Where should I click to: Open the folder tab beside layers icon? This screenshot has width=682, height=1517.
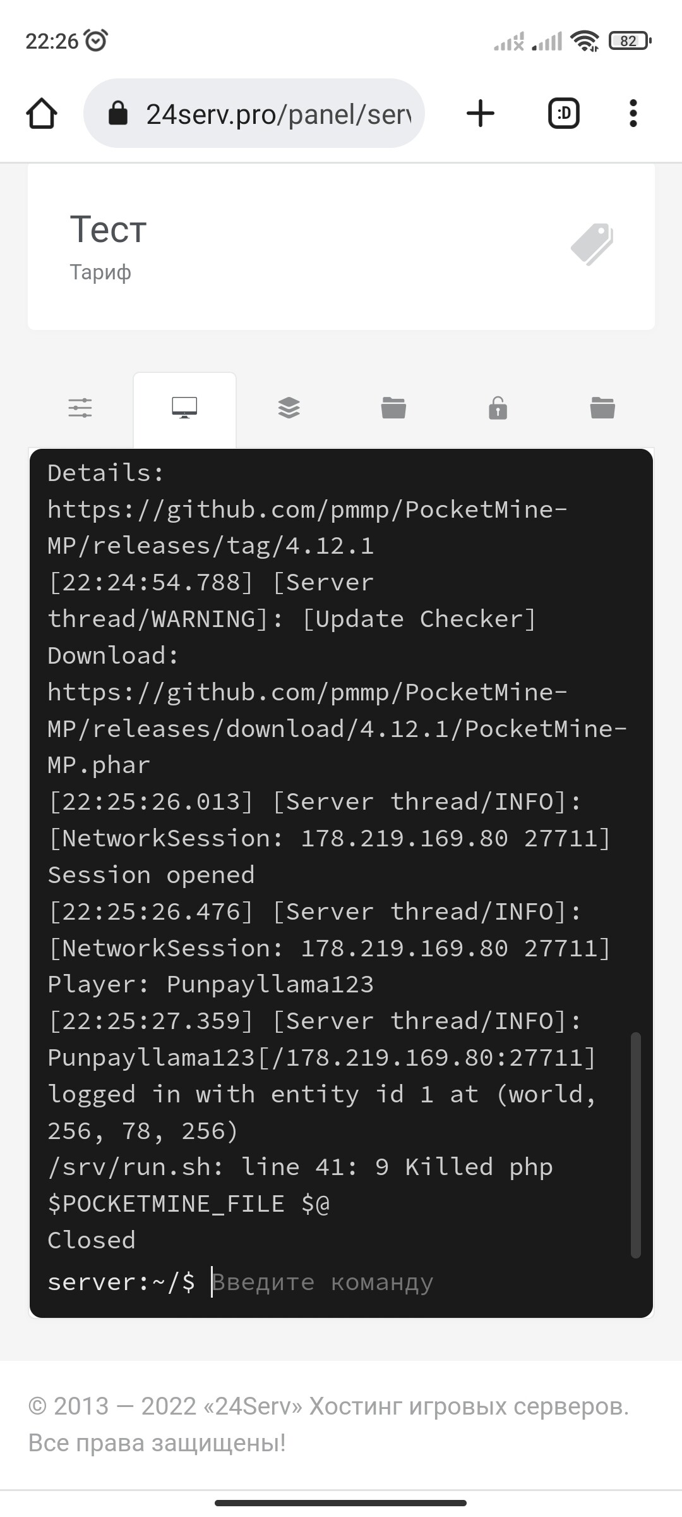tap(393, 408)
